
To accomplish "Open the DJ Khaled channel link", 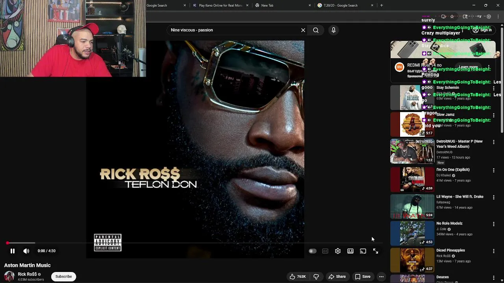I will [443, 175].
